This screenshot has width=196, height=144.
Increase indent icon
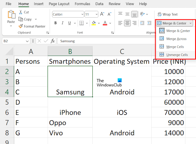tap(149, 23)
